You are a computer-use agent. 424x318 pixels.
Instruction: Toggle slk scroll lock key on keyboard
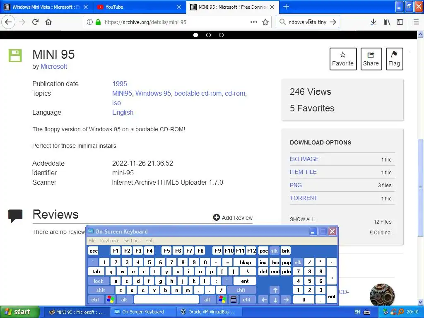click(274, 251)
